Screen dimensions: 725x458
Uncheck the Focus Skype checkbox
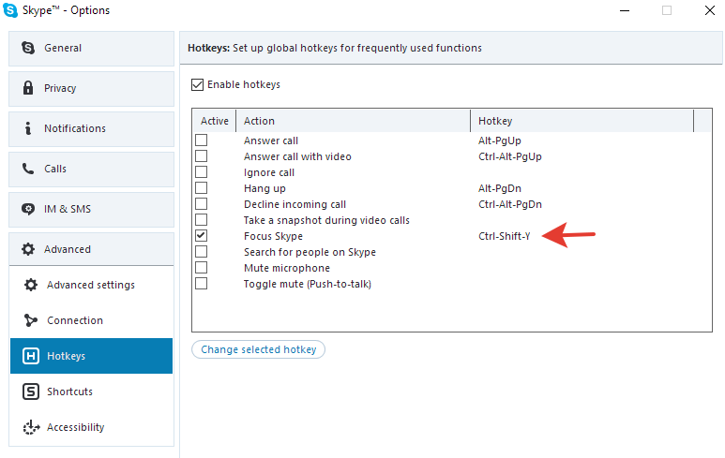pyautogui.click(x=201, y=235)
